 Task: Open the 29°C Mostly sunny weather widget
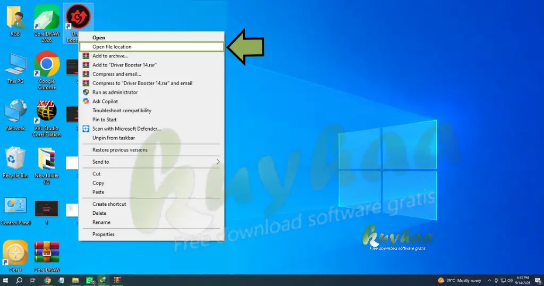460,281
